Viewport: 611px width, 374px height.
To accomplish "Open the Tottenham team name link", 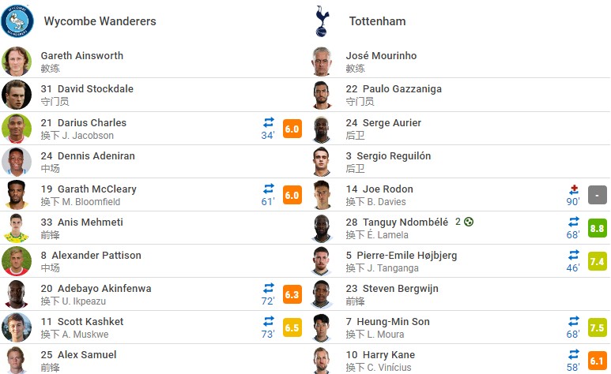I will (377, 21).
